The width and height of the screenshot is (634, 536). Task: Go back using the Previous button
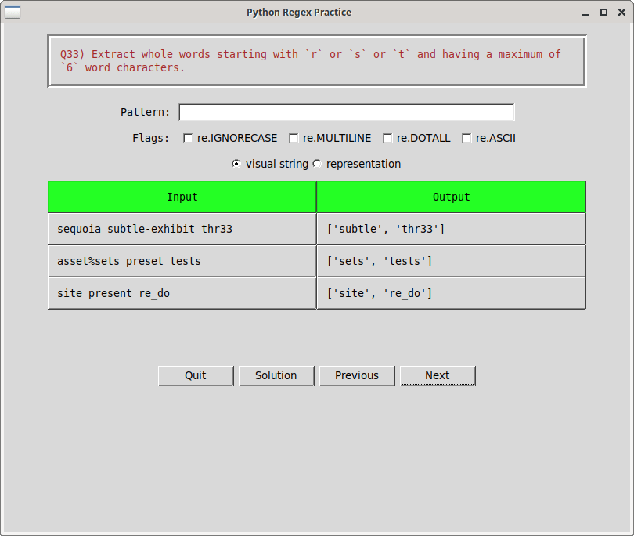pyautogui.click(x=357, y=375)
